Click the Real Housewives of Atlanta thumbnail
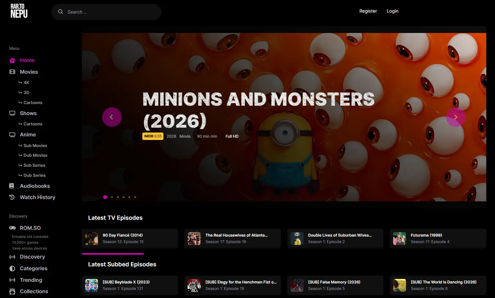This screenshot has width=495, height=298. [x=194, y=239]
